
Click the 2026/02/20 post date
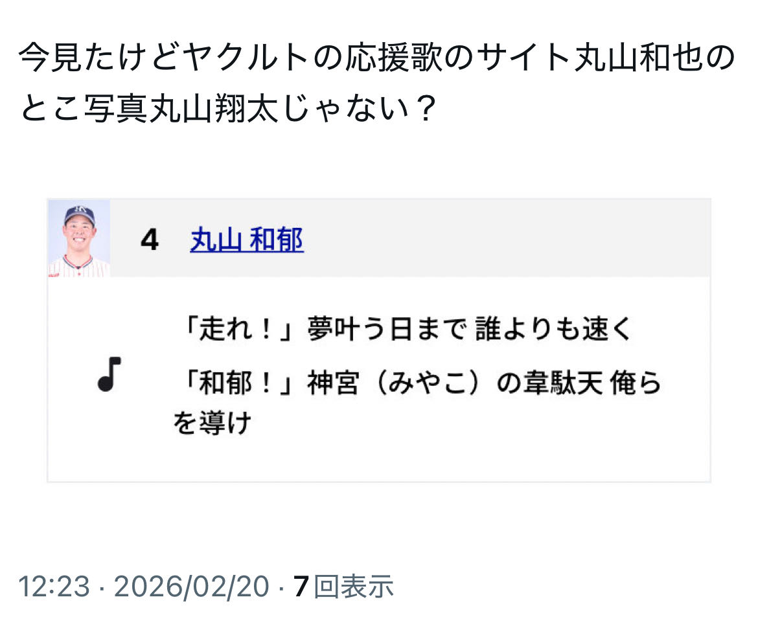coord(191,587)
